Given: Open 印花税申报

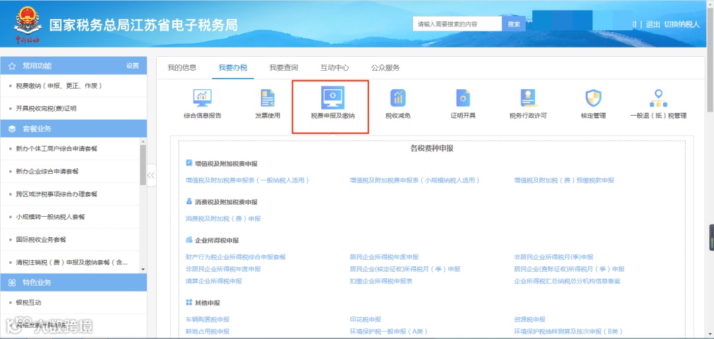Looking at the screenshot, I should click(366, 319).
